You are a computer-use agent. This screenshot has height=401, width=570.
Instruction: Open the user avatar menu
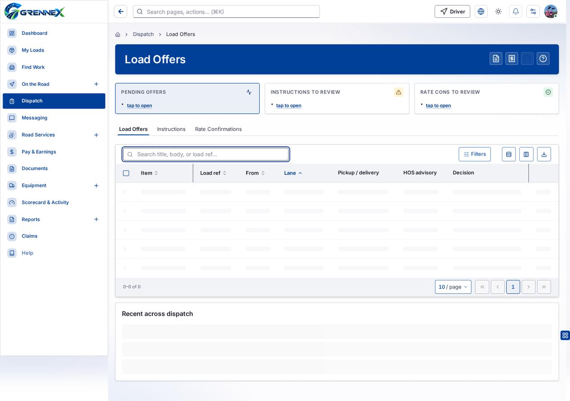[x=551, y=12]
